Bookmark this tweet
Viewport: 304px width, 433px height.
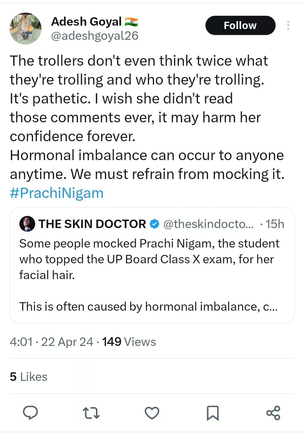pos(213,413)
